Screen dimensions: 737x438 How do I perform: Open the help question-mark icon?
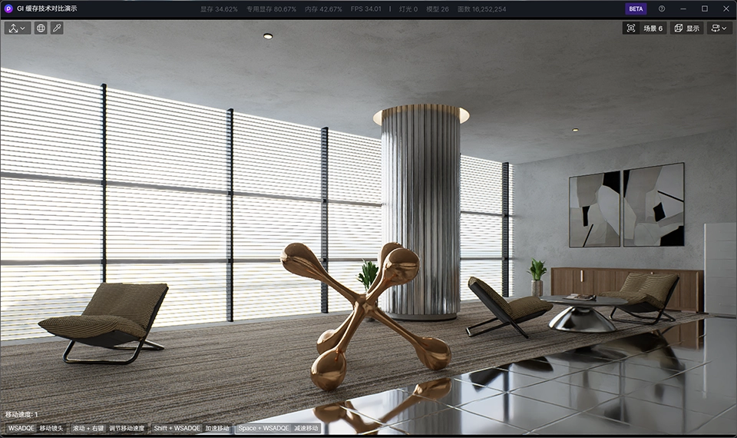click(662, 8)
